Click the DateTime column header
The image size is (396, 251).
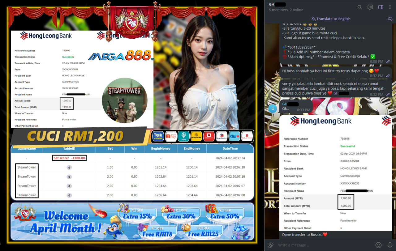230,148
